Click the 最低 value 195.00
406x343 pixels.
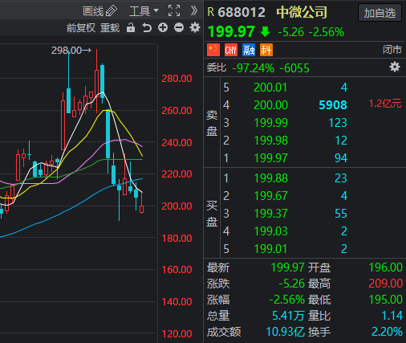385,300
